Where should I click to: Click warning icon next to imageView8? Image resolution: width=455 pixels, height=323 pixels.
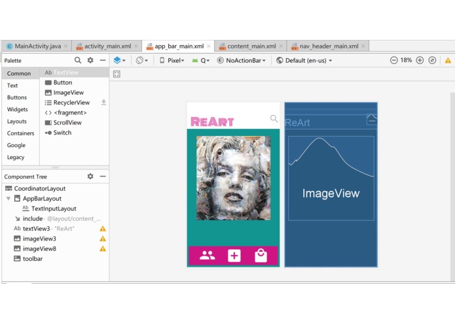click(x=103, y=248)
